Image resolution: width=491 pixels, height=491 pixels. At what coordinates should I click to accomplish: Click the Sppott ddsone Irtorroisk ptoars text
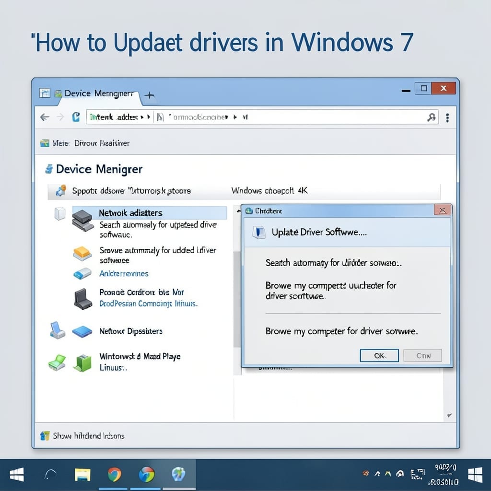click(131, 191)
